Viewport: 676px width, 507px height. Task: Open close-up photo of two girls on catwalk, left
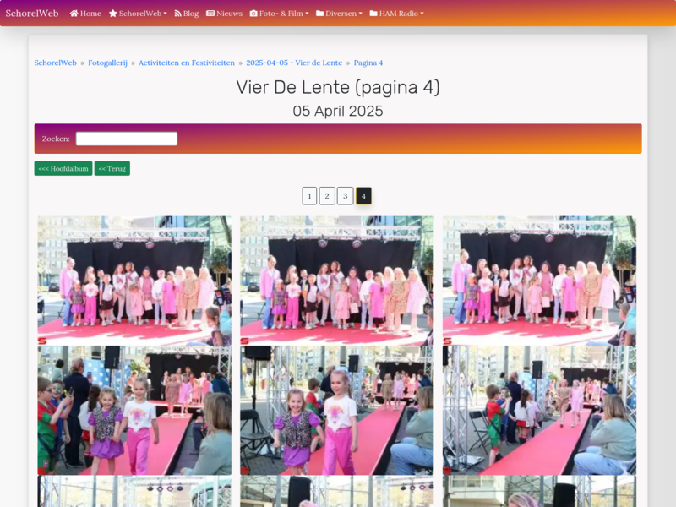click(x=134, y=410)
